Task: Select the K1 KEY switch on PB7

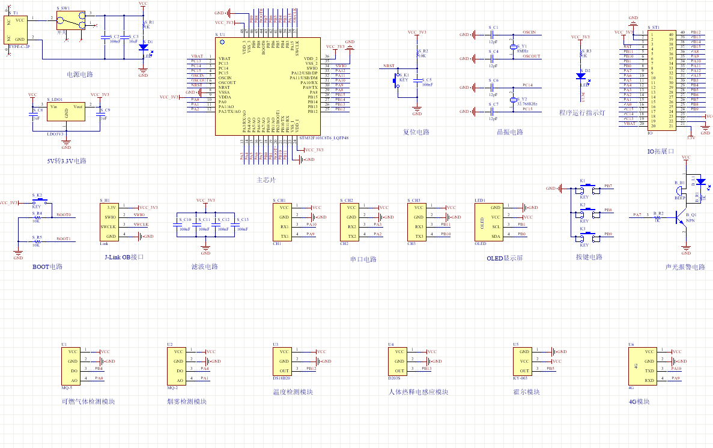Action: (587, 189)
